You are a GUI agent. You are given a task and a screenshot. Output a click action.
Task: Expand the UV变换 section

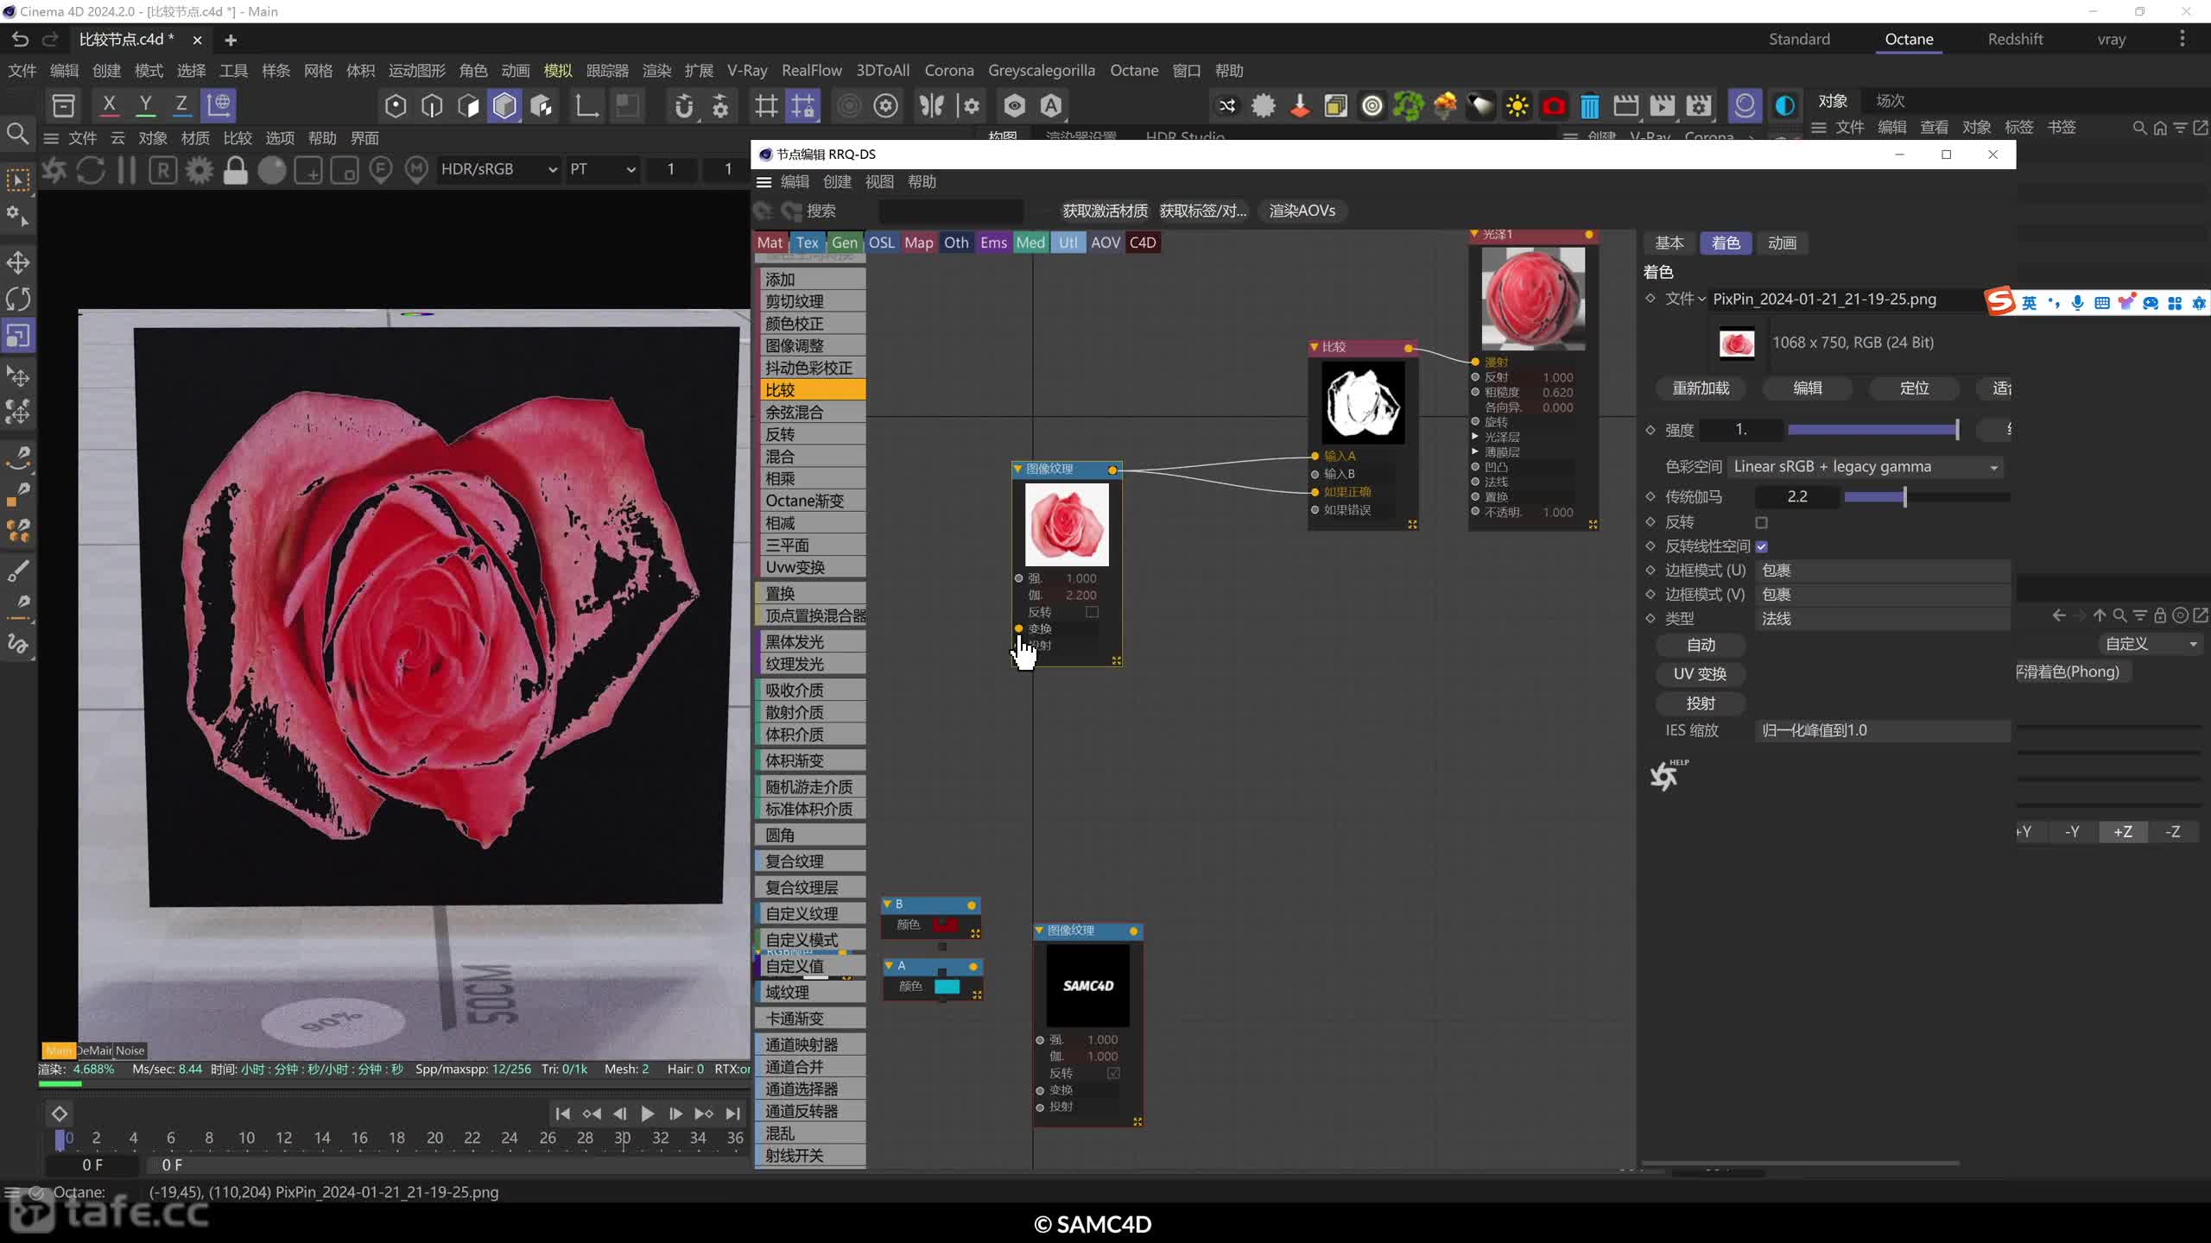point(1699,672)
